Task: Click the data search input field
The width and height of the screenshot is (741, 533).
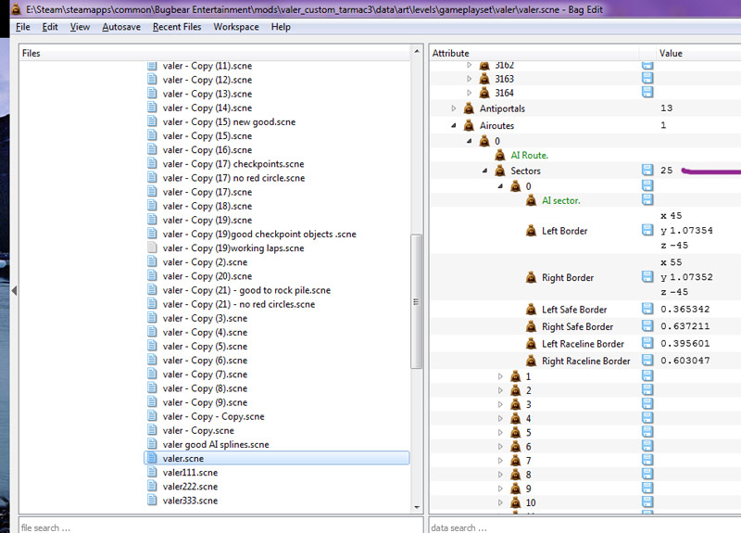Action: coord(584,527)
